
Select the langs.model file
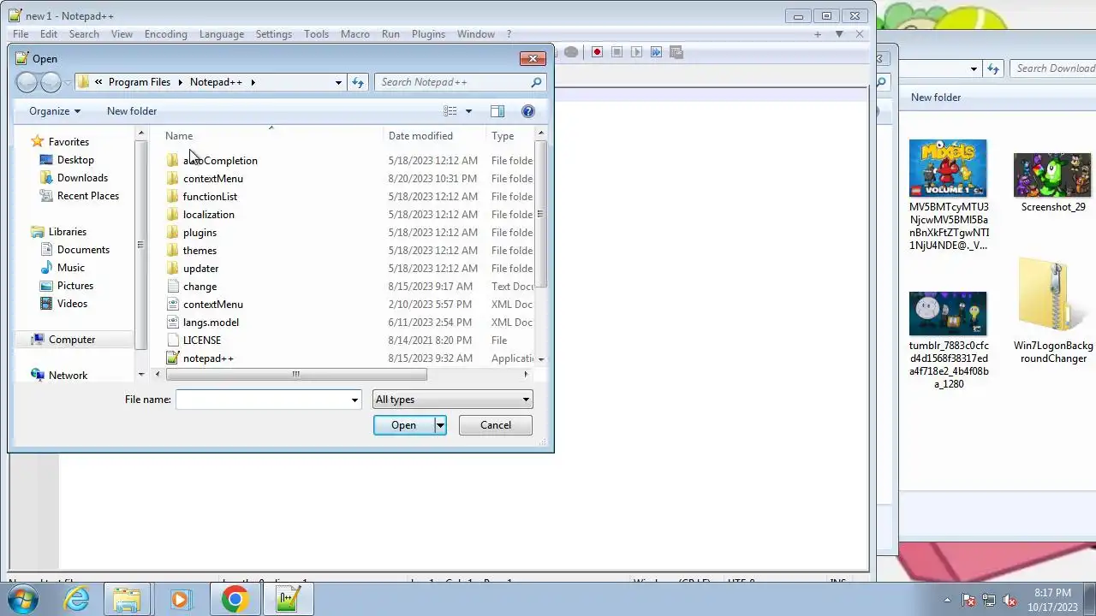click(211, 323)
